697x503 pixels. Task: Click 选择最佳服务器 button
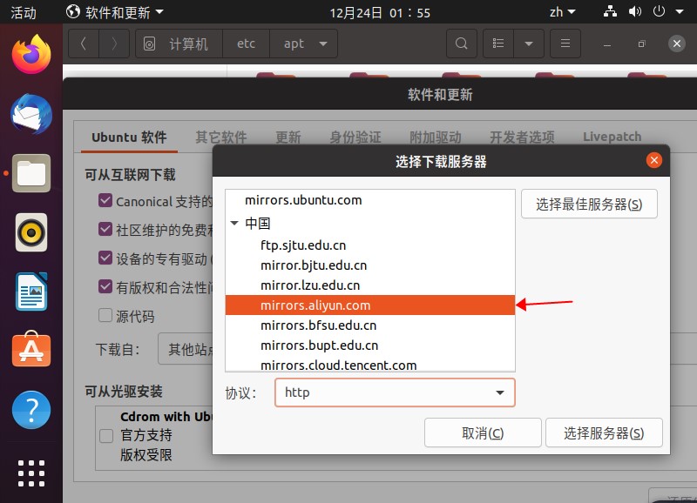[x=589, y=204]
